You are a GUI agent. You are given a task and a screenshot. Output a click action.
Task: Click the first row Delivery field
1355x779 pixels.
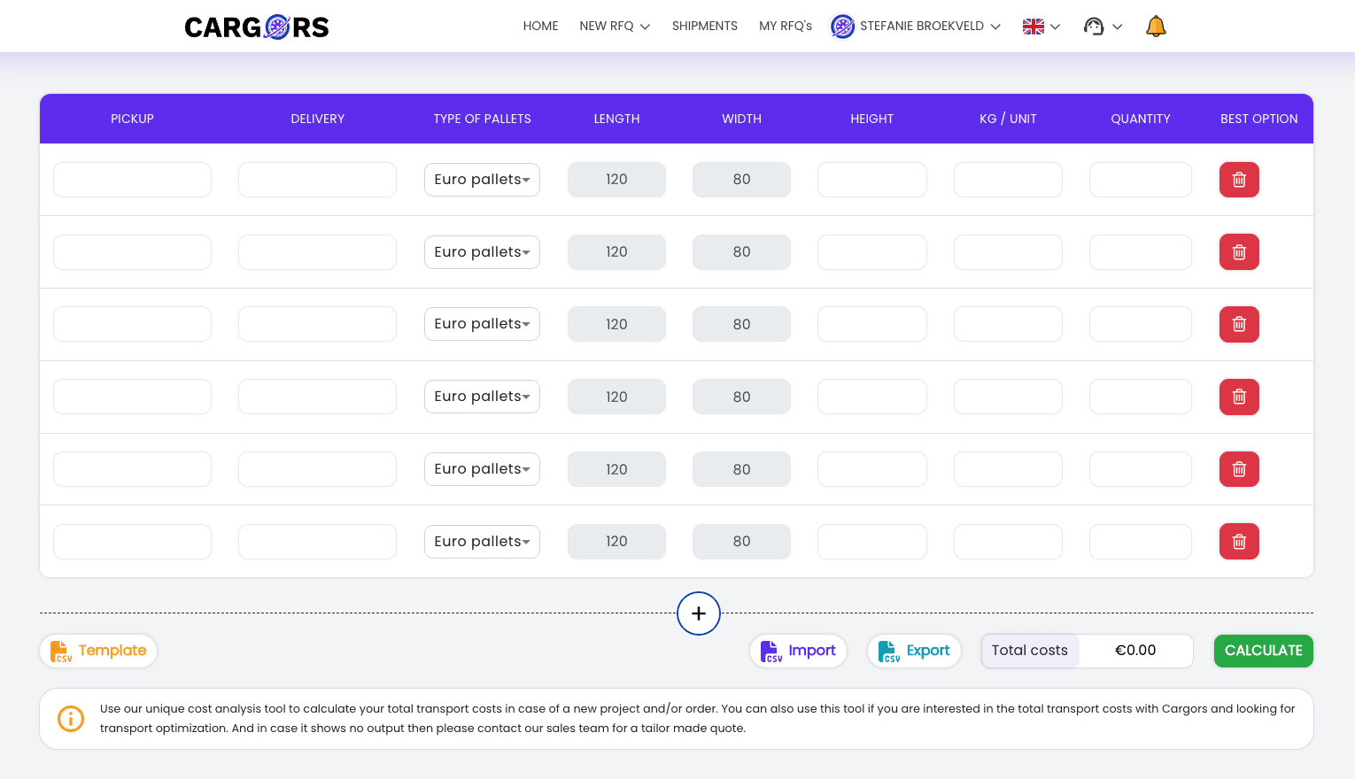coord(317,180)
